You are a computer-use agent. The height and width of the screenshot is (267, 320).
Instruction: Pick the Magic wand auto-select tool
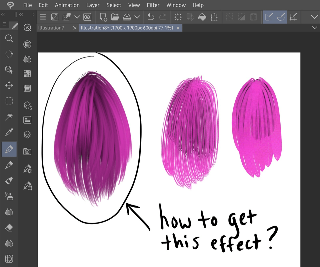[9, 116]
